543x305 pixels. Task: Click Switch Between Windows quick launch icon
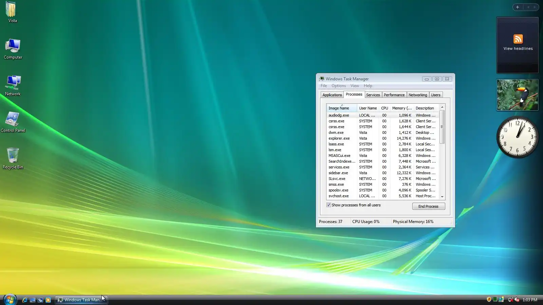[x=40, y=300]
